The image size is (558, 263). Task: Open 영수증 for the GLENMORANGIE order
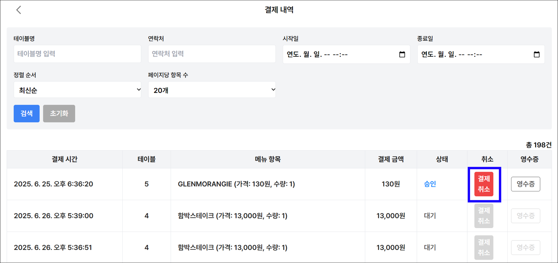click(x=526, y=184)
